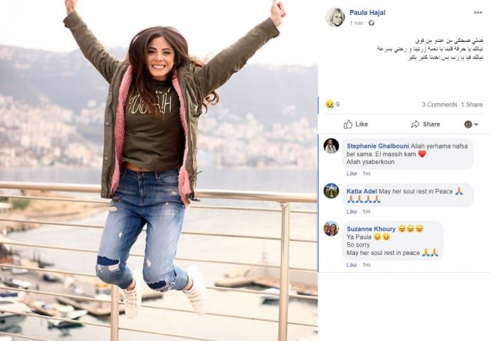Open Katia Adel's avatar
The image size is (491, 341).
click(332, 190)
